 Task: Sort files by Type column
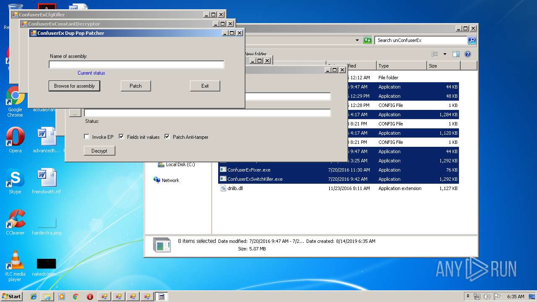(401, 66)
